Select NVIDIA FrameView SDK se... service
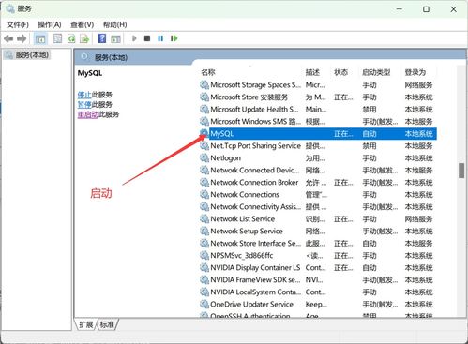Viewport: 468px width, 344px height. (318, 280)
